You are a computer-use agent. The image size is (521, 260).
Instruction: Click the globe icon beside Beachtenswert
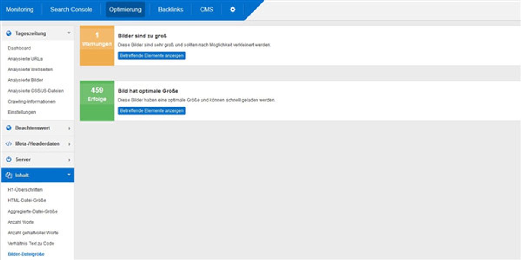(x=9, y=128)
